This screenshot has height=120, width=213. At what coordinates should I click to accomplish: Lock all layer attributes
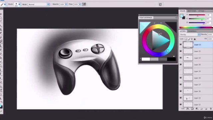[x=195, y=39]
